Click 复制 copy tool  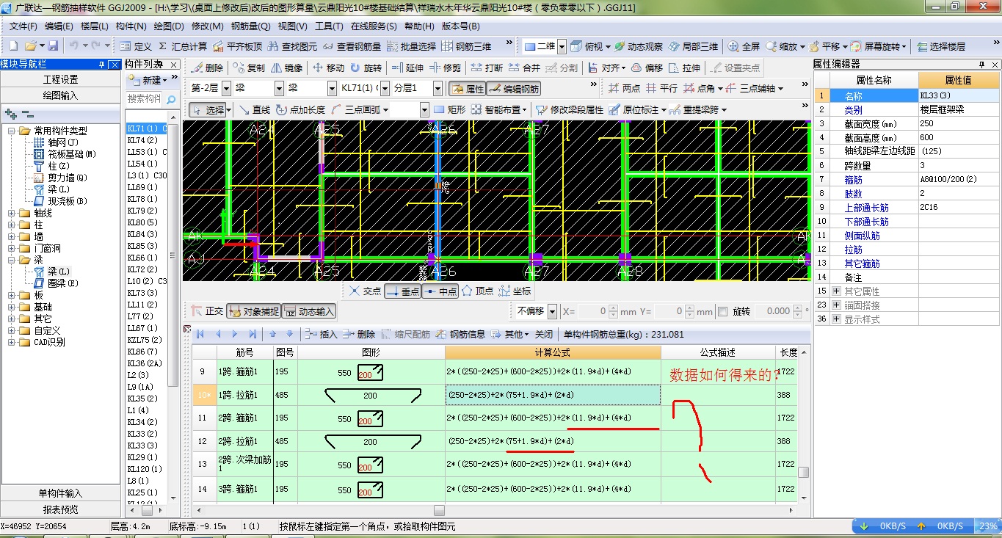coord(249,68)
